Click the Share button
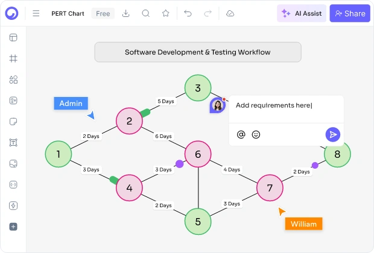Image resolution: width=374 pixels, height=253 pixels. (350, 13)
